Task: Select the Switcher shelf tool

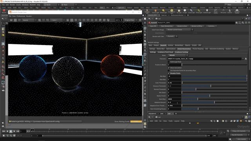Action: click(229, 11)
